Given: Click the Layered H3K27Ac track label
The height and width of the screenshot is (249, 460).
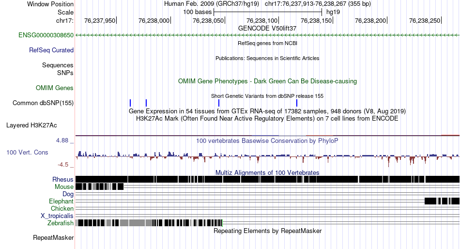Looking at the screenshot, I should coord(31,125).
